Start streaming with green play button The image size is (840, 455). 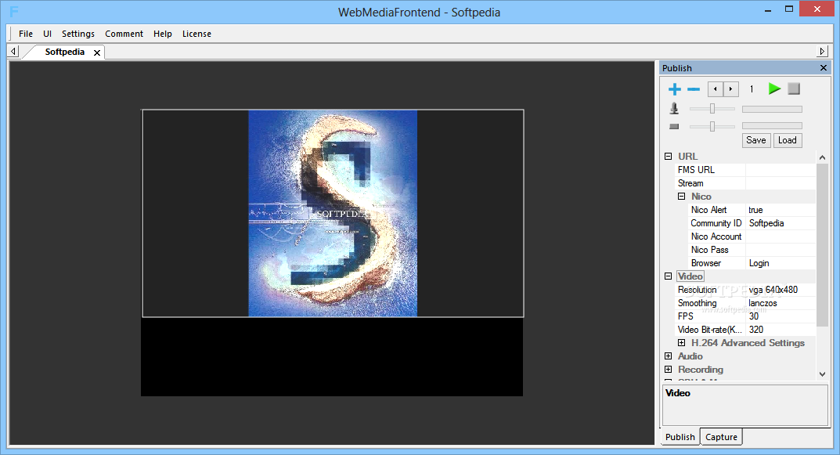774,89
